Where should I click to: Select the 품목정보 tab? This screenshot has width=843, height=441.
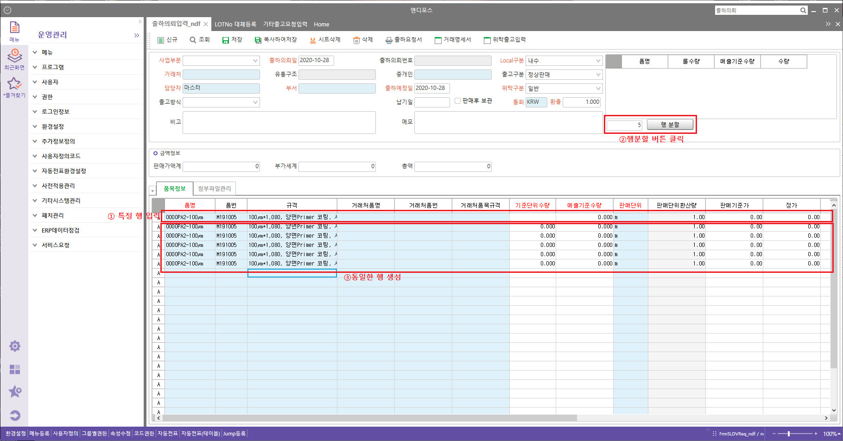pos(175,189)
